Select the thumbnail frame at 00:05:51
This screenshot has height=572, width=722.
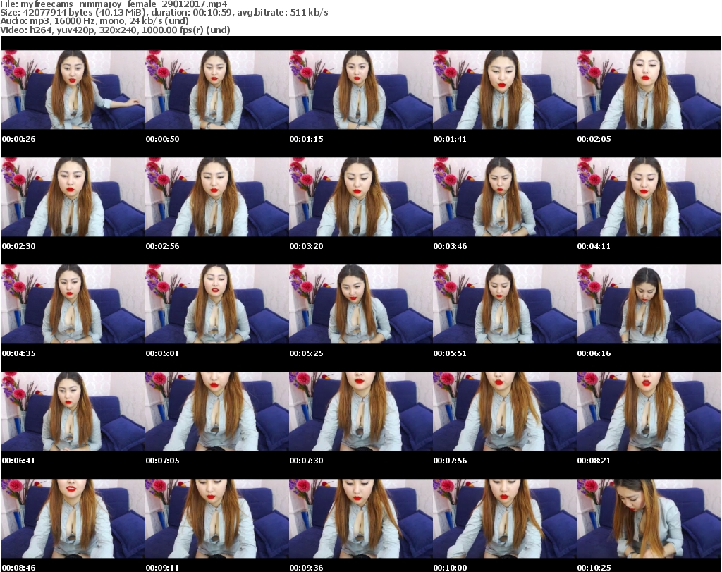505,305
